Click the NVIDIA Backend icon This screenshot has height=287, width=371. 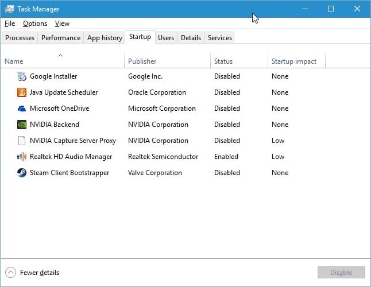coord(22,125)
